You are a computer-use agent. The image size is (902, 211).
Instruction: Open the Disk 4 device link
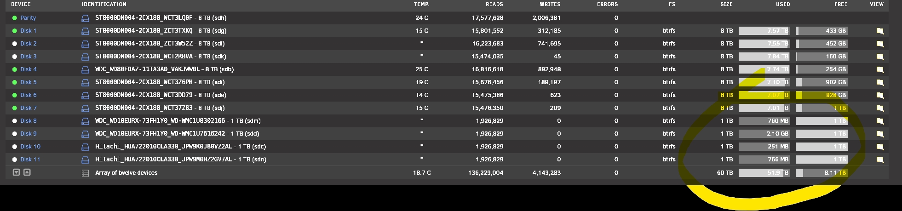click(28, 69)
